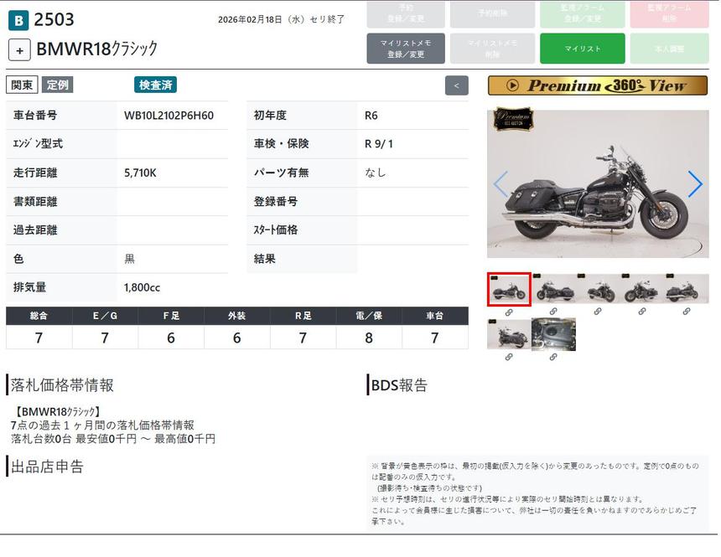This screenshot has height=557, width=721.
Task: Open マイリストメモ 登録/変更
Action: (406, 49)
